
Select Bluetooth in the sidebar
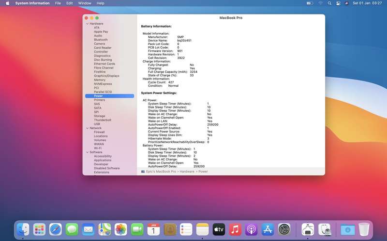101,40
